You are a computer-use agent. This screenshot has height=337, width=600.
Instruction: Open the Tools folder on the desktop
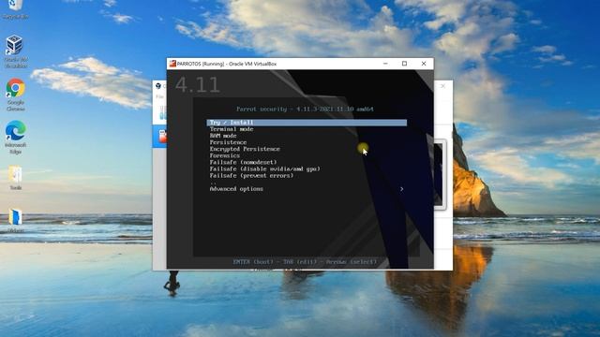point(16,178)
